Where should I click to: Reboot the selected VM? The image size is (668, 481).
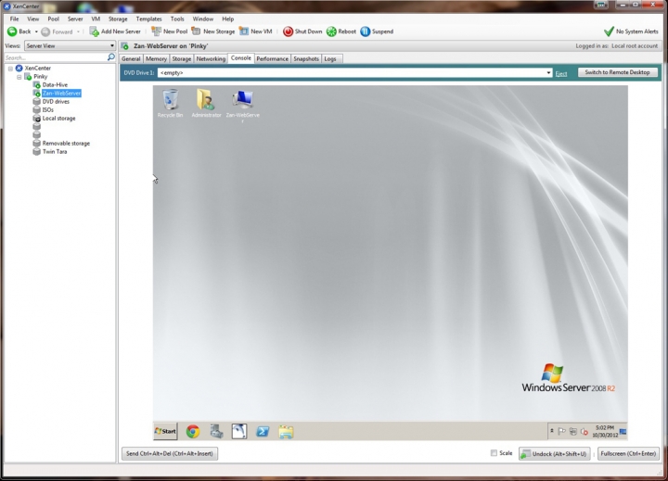[x=341, y=32]
